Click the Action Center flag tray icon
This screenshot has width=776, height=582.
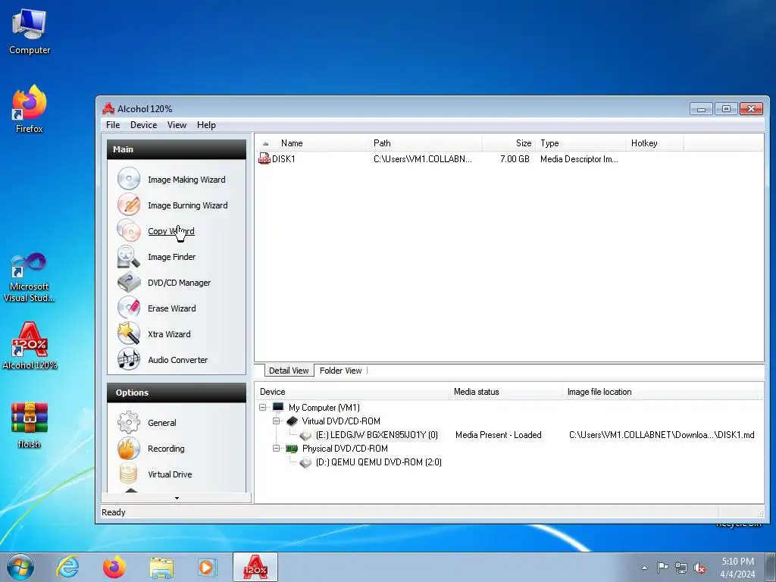(662, 568)
